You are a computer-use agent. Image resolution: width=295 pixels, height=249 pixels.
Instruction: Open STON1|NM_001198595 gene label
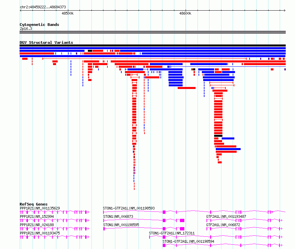pos(121,225)
